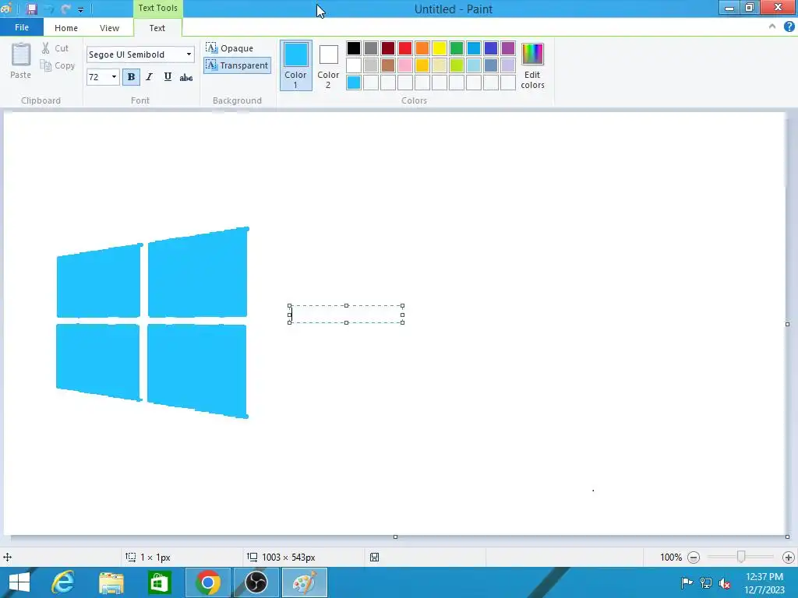798x598 pixels.
Task: Select the Color 2 button
Action: [328, 65]
